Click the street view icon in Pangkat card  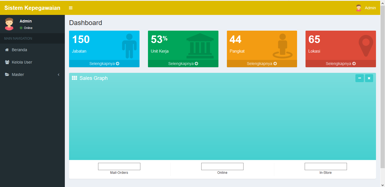tap(282, 46)
